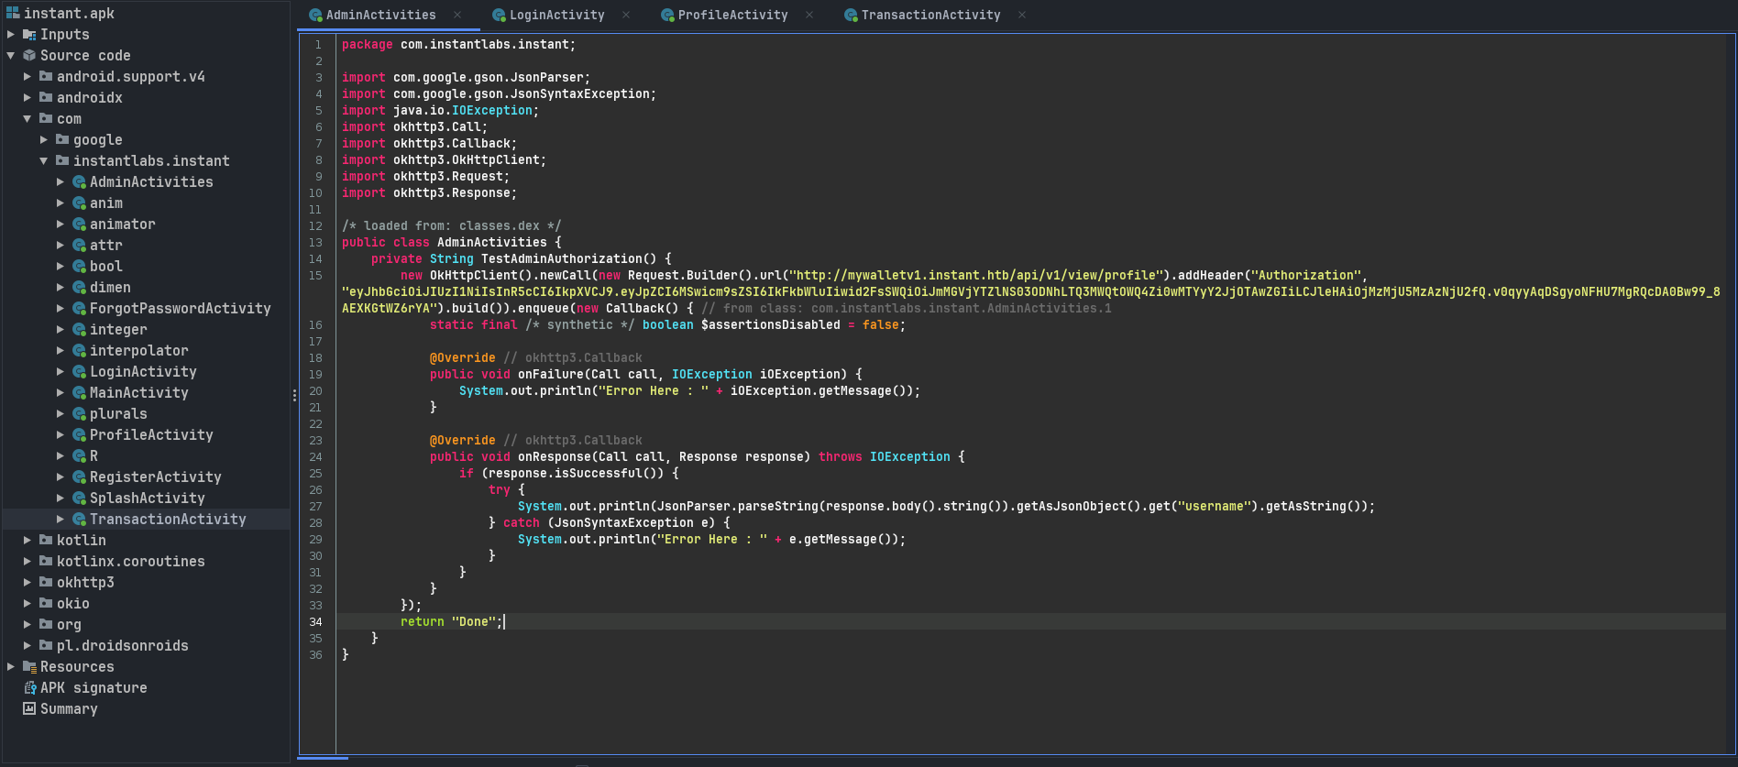Close the AdminActivities tab
Image resolution: width=1738 pixels, height=767 pixels.
coord(457,15)
